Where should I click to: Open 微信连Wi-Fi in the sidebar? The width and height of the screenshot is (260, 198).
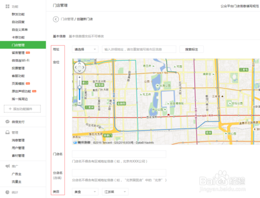click(20, 61)
